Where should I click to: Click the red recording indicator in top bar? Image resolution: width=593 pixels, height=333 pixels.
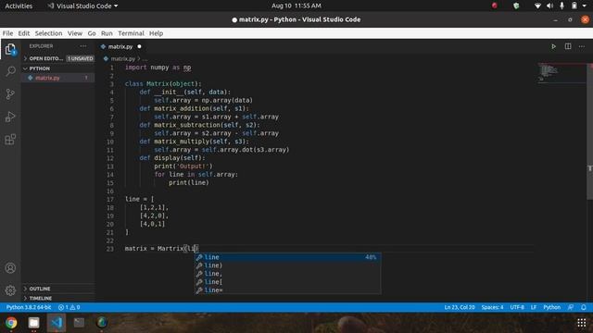(x=495, y=6)
